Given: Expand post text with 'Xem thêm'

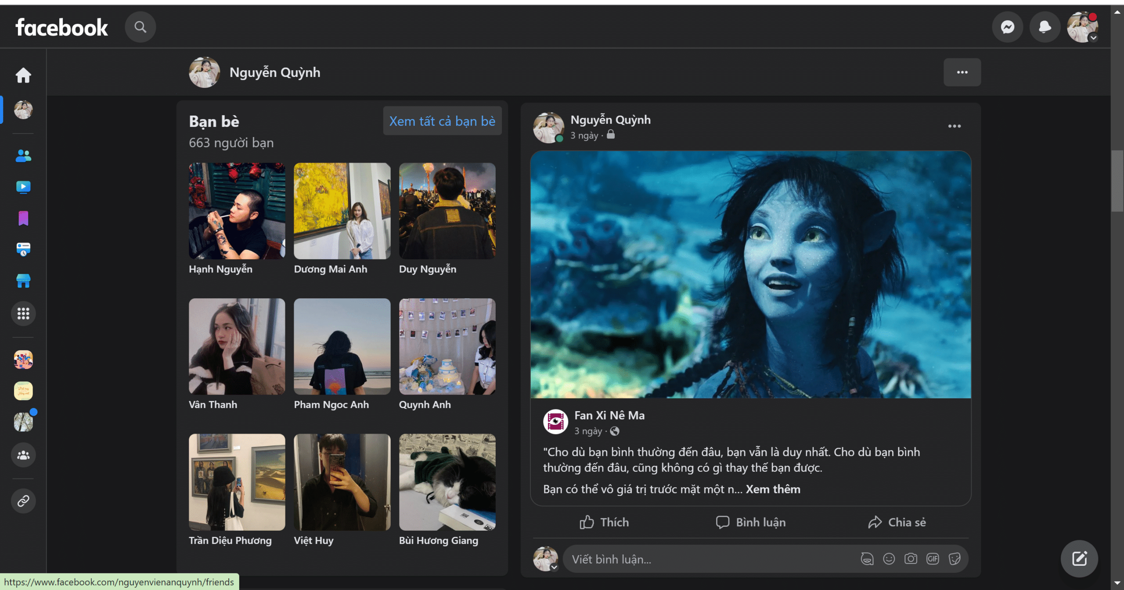Looking at the screenshot, I should (x=773, y=489).
